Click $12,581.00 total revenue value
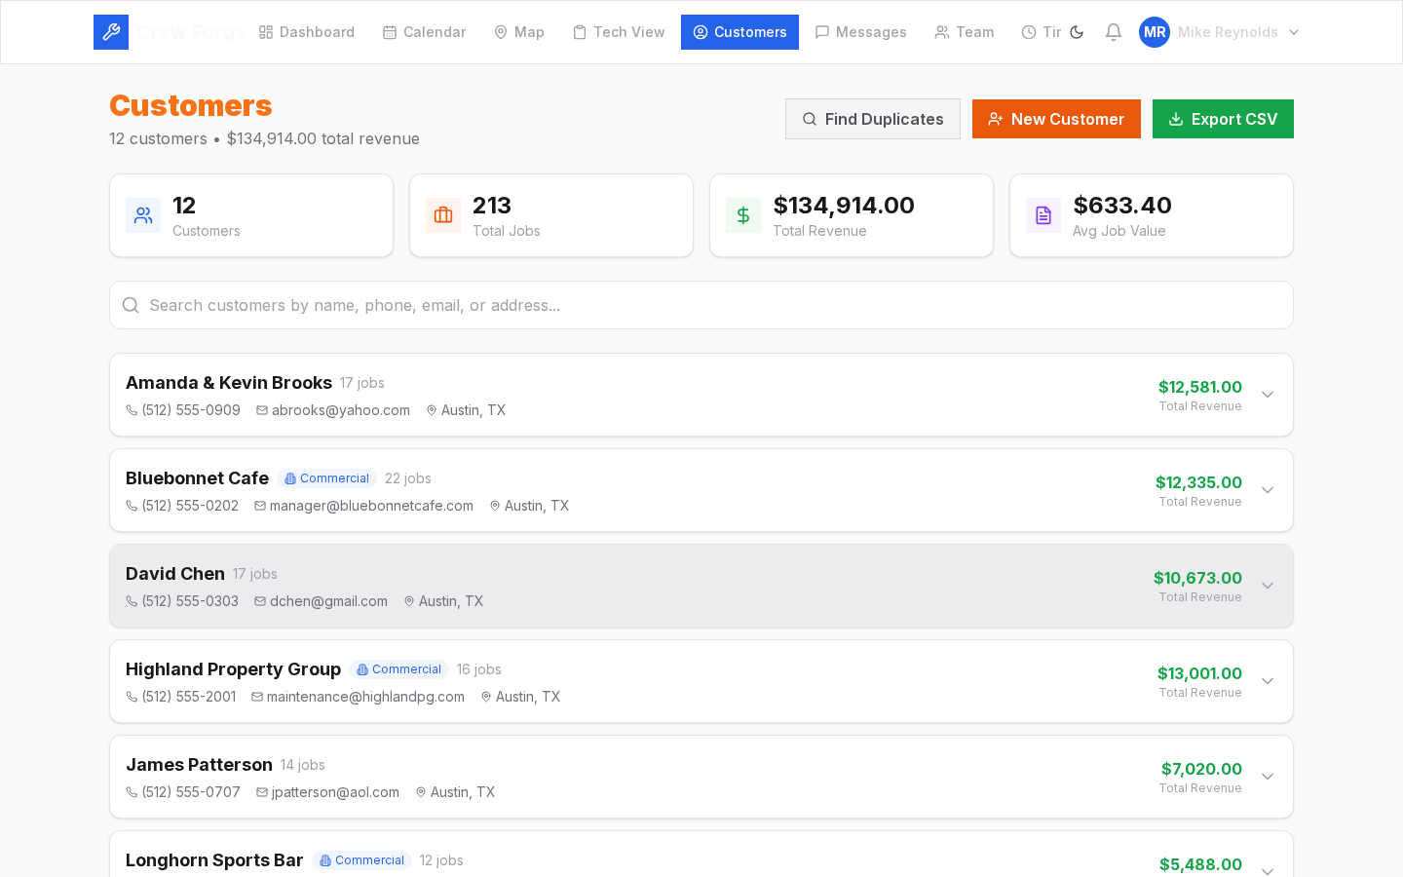The height and width of the screenshot is (877, 1403). pyautogui.click(x=1200, y=387)
